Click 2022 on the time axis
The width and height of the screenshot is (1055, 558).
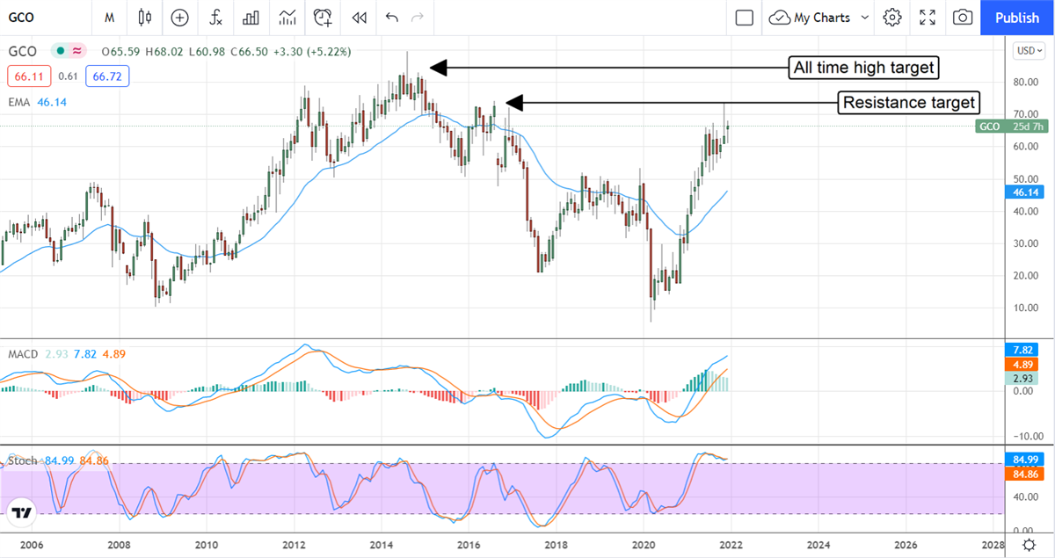(731, 545)
